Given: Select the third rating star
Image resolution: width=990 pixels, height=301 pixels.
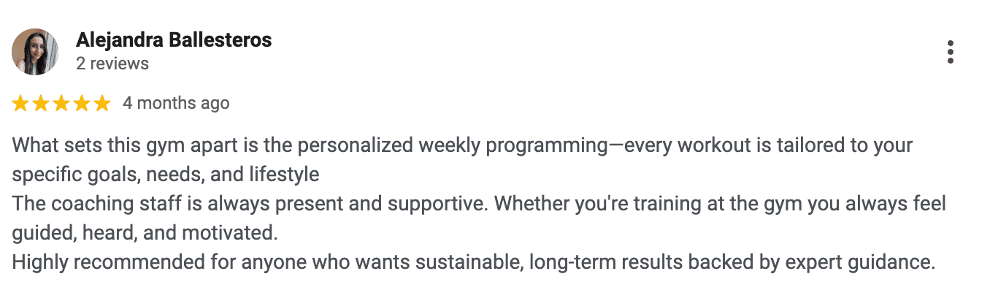Looking at the screenshot, I should [x=61, y=104].
